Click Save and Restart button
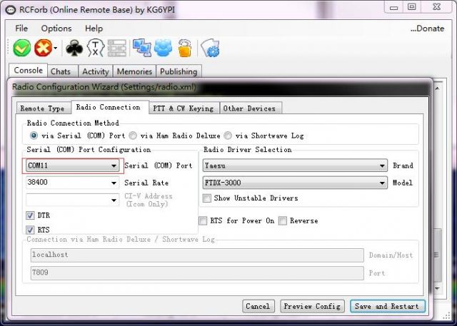 (387, 306)
